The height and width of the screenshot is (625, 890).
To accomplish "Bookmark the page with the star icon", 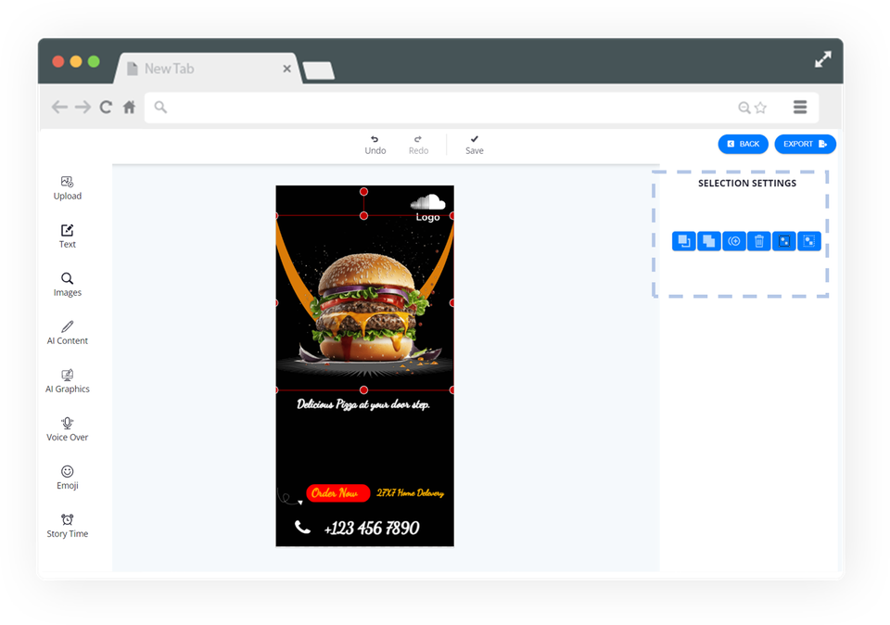I will point(760,108).
